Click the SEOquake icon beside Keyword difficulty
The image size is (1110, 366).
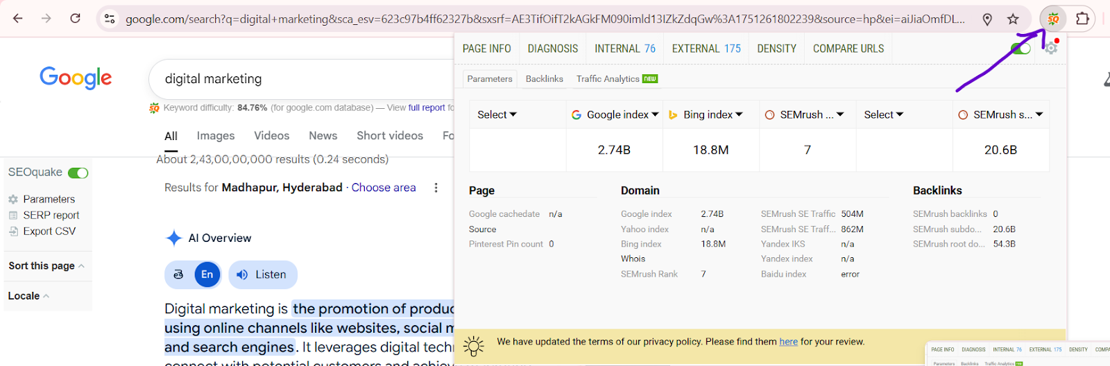(x=154, y=107)
